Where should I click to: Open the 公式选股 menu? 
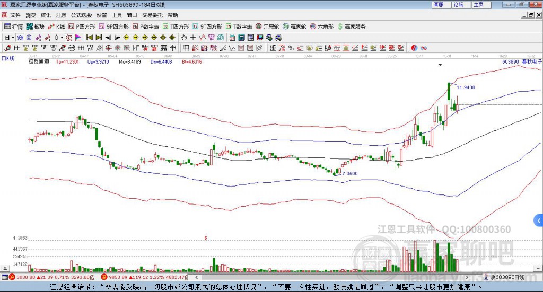(81, 15)
